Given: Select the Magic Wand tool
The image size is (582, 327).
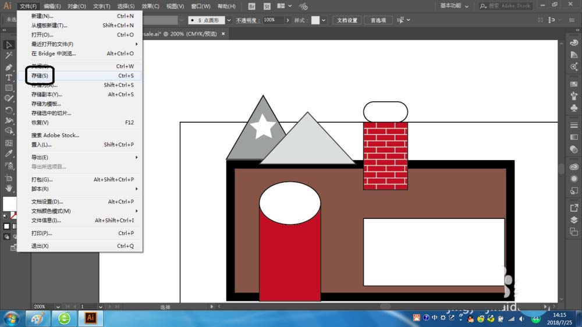Looking at the screenshot, I should [9, 55].
